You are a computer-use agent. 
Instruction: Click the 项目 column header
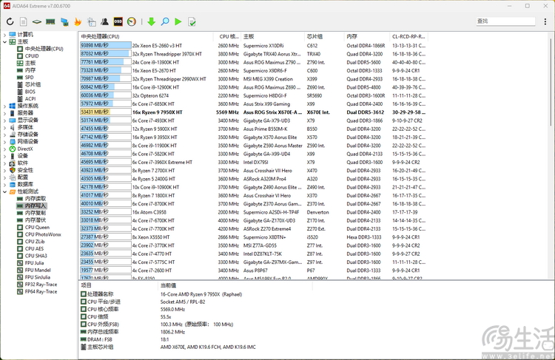point(118,285)
